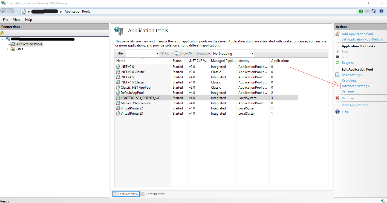The width and height of the screenshot is (387, 203).
Task: Click the Help link in Actions pane
Action: click(345, 112)
